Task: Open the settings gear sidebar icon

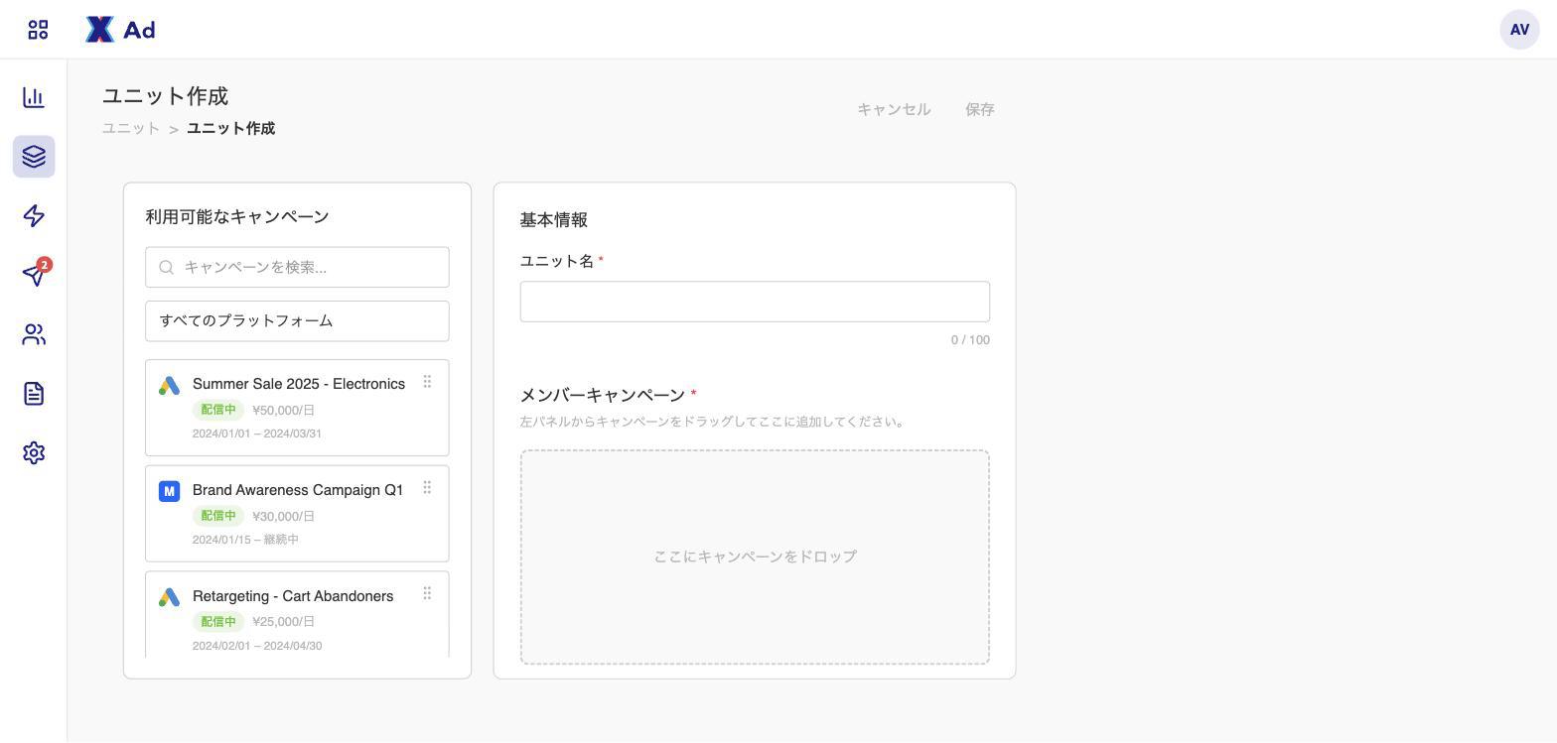Action: click(x=34, y=453)
